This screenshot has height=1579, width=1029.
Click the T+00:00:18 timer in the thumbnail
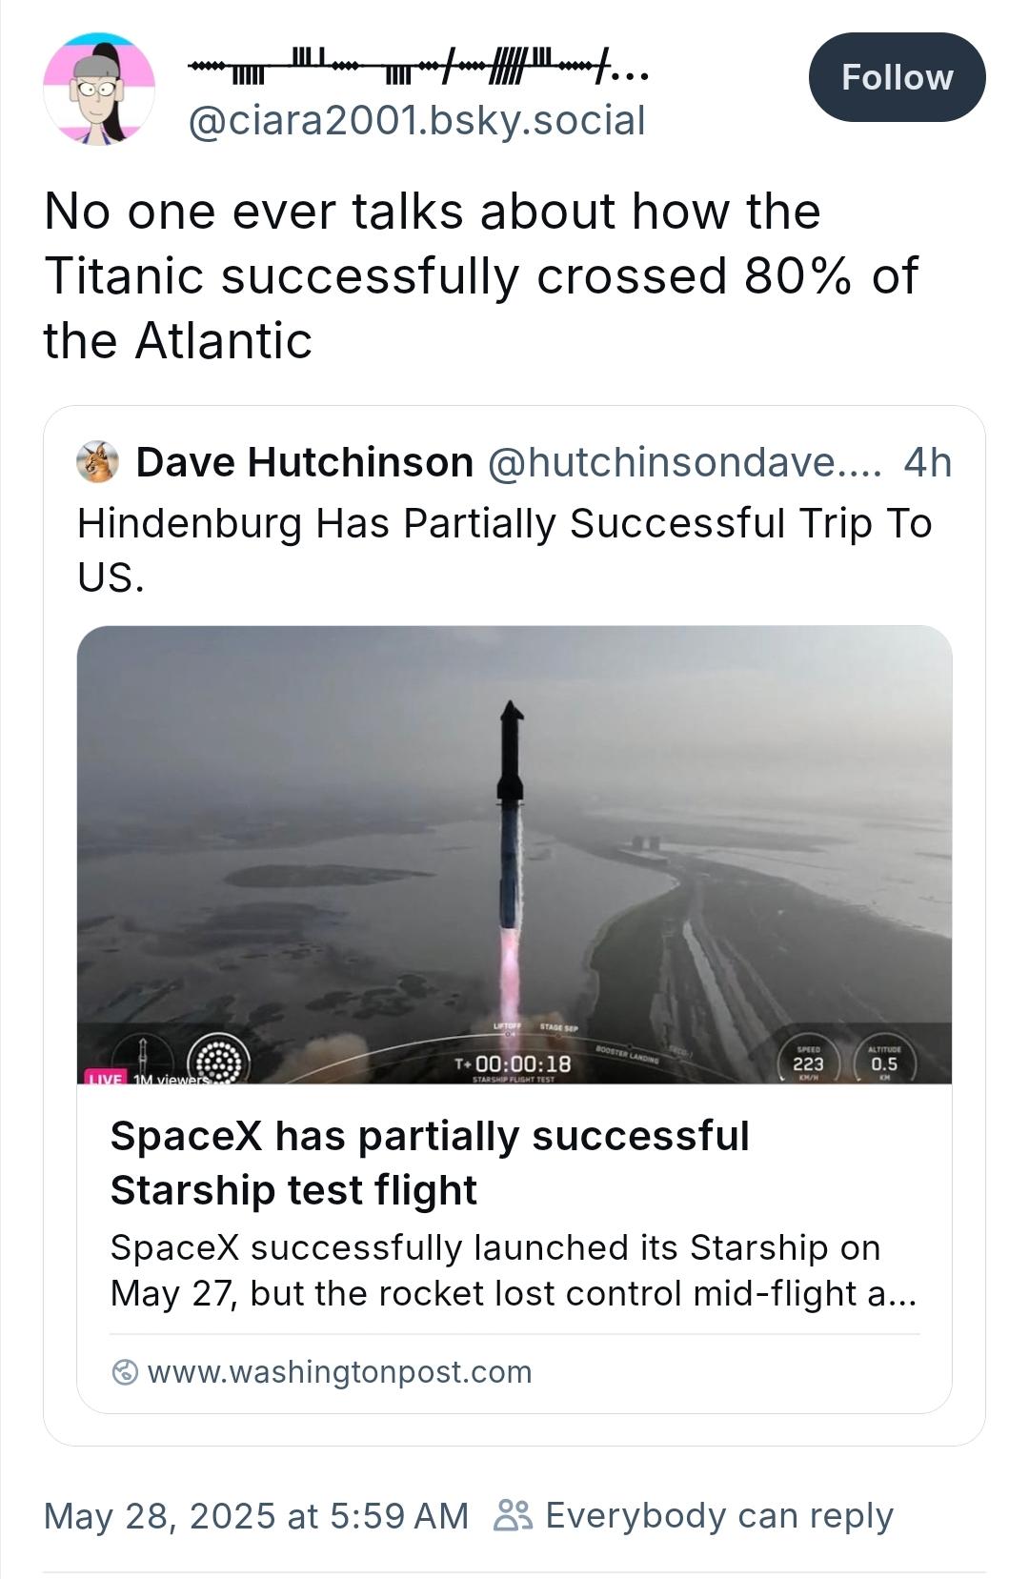click(514, 1063)
